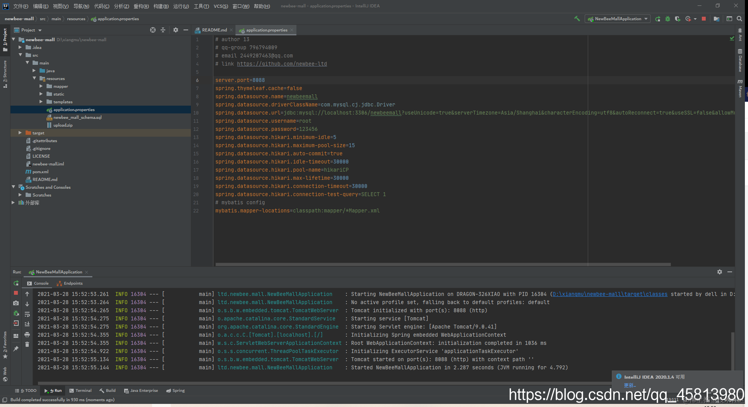Collapse the src folder
The image size is (748, 407).
[20, 55]
